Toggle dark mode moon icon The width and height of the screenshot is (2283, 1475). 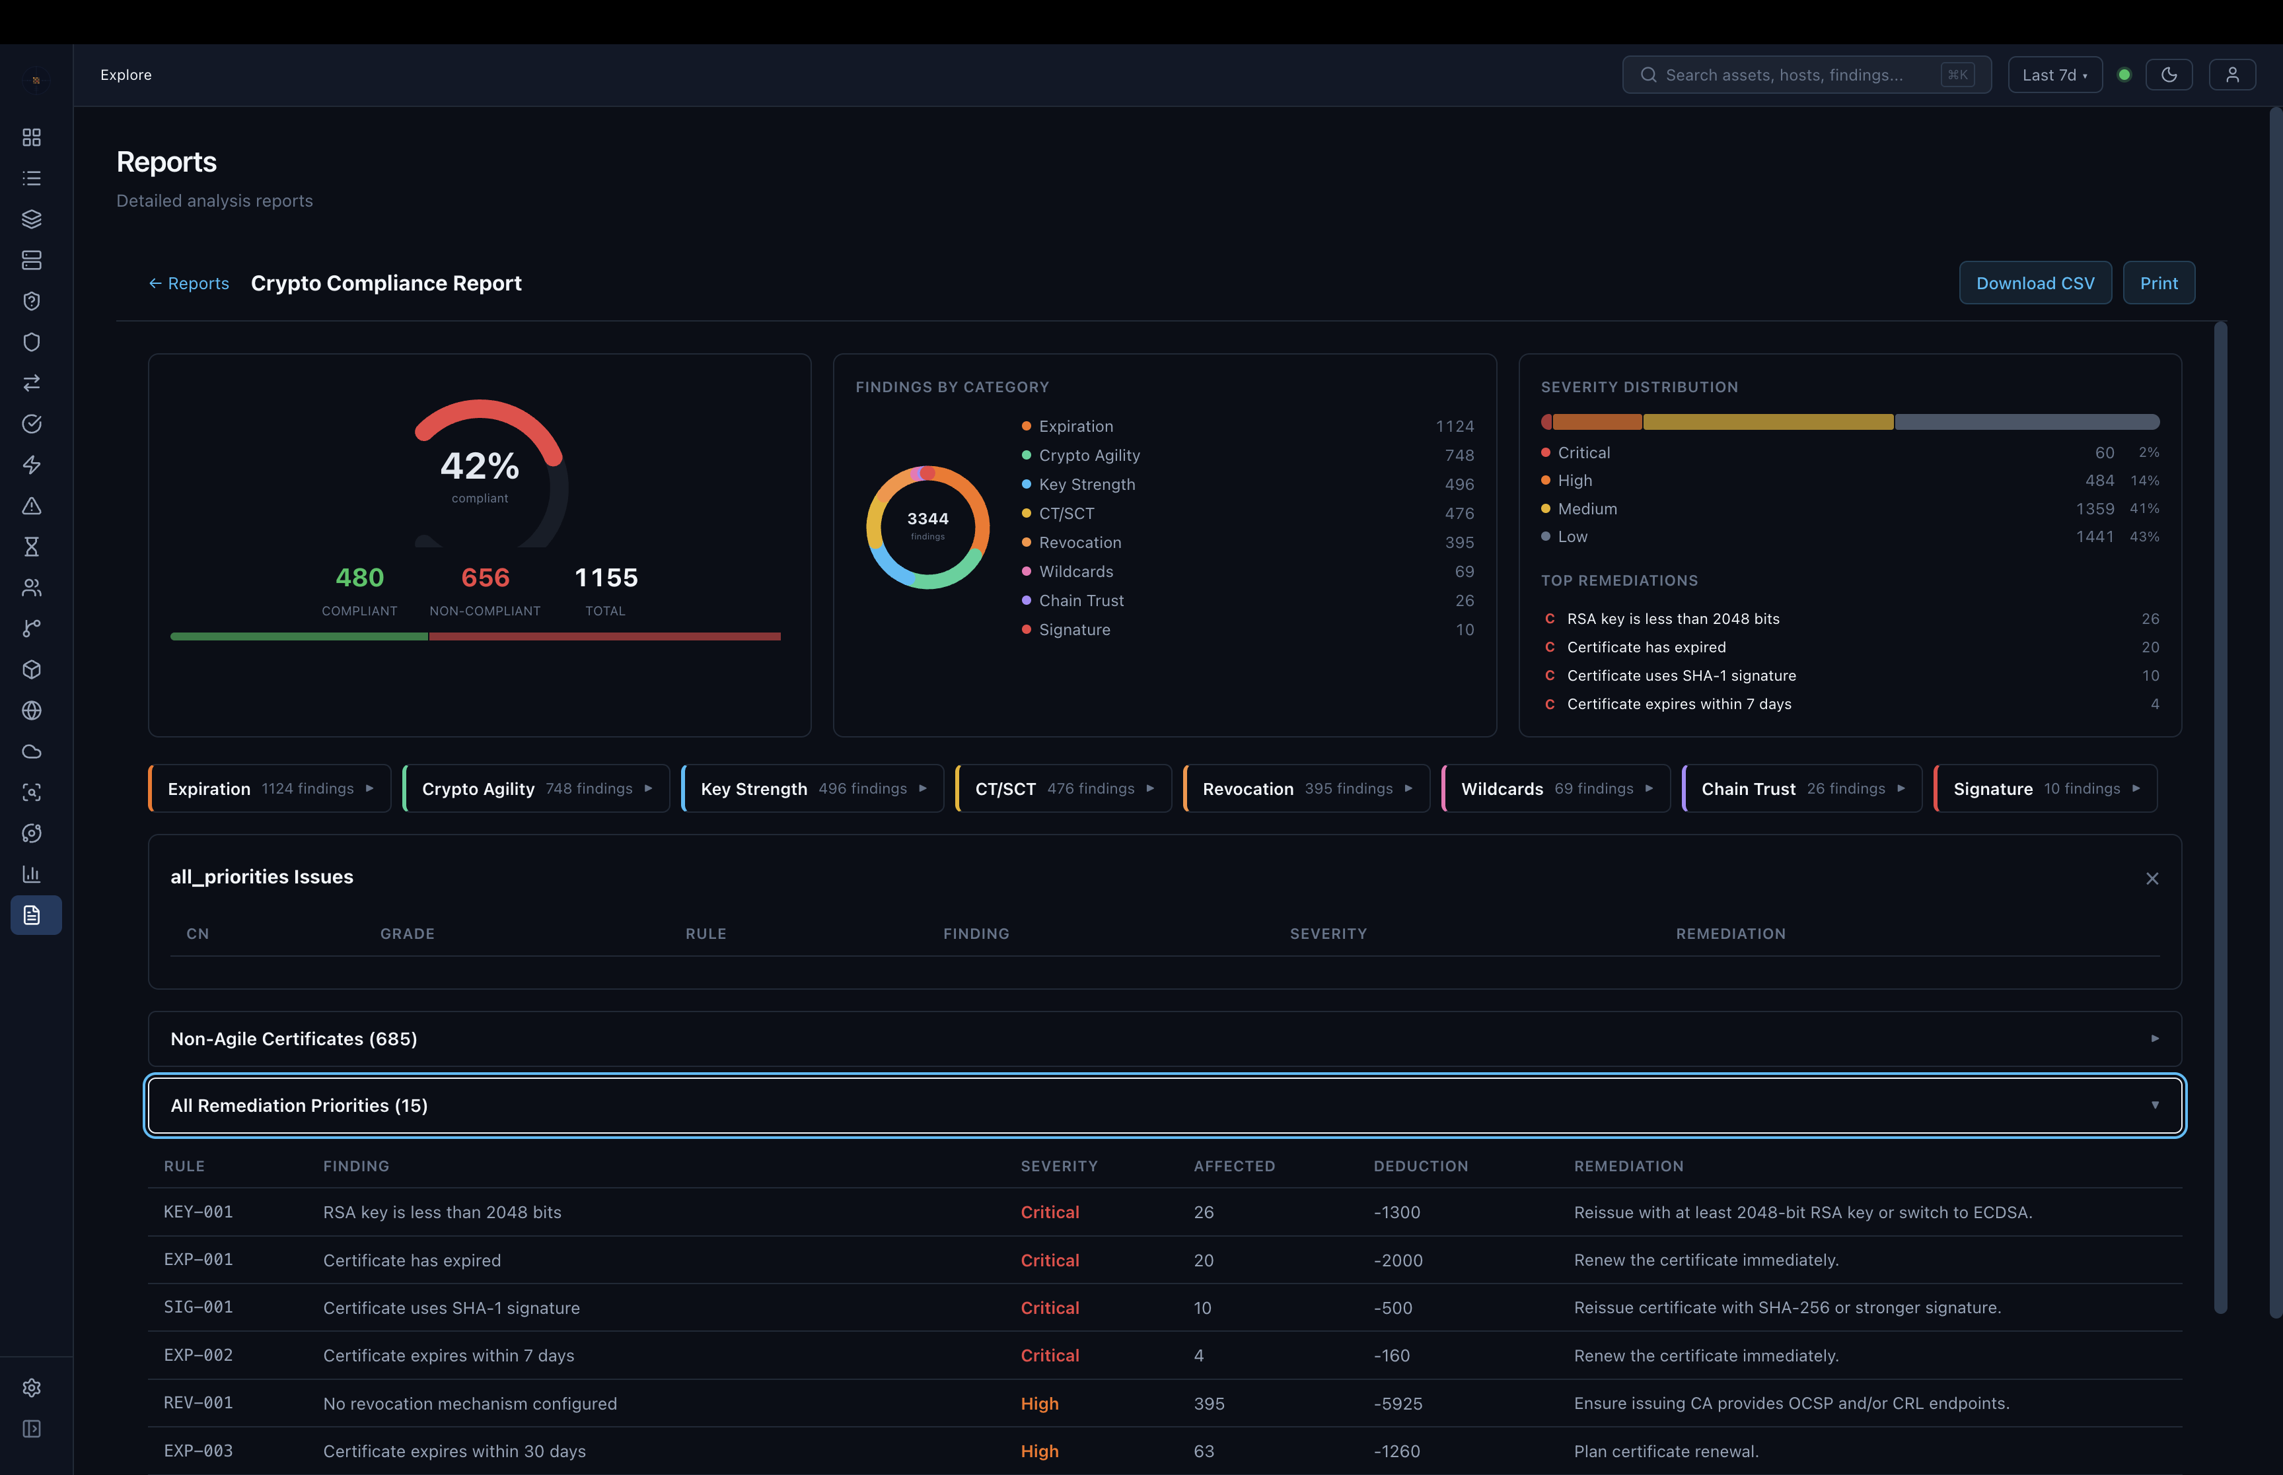pos(2169,75)
